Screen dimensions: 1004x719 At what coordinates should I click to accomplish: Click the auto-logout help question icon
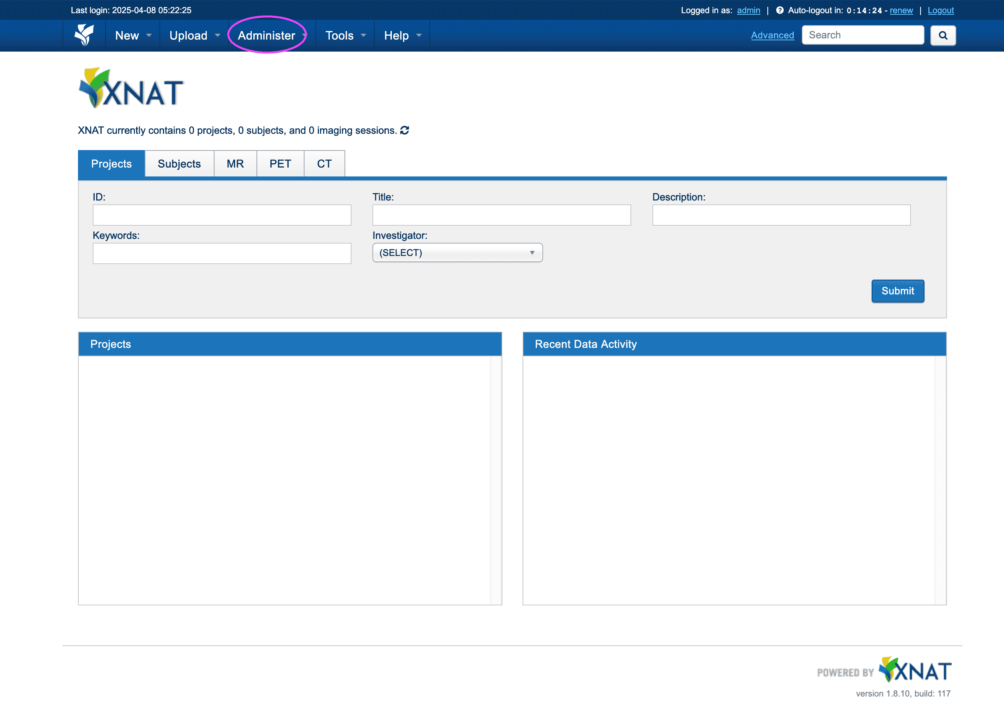[x=779, y=10]
